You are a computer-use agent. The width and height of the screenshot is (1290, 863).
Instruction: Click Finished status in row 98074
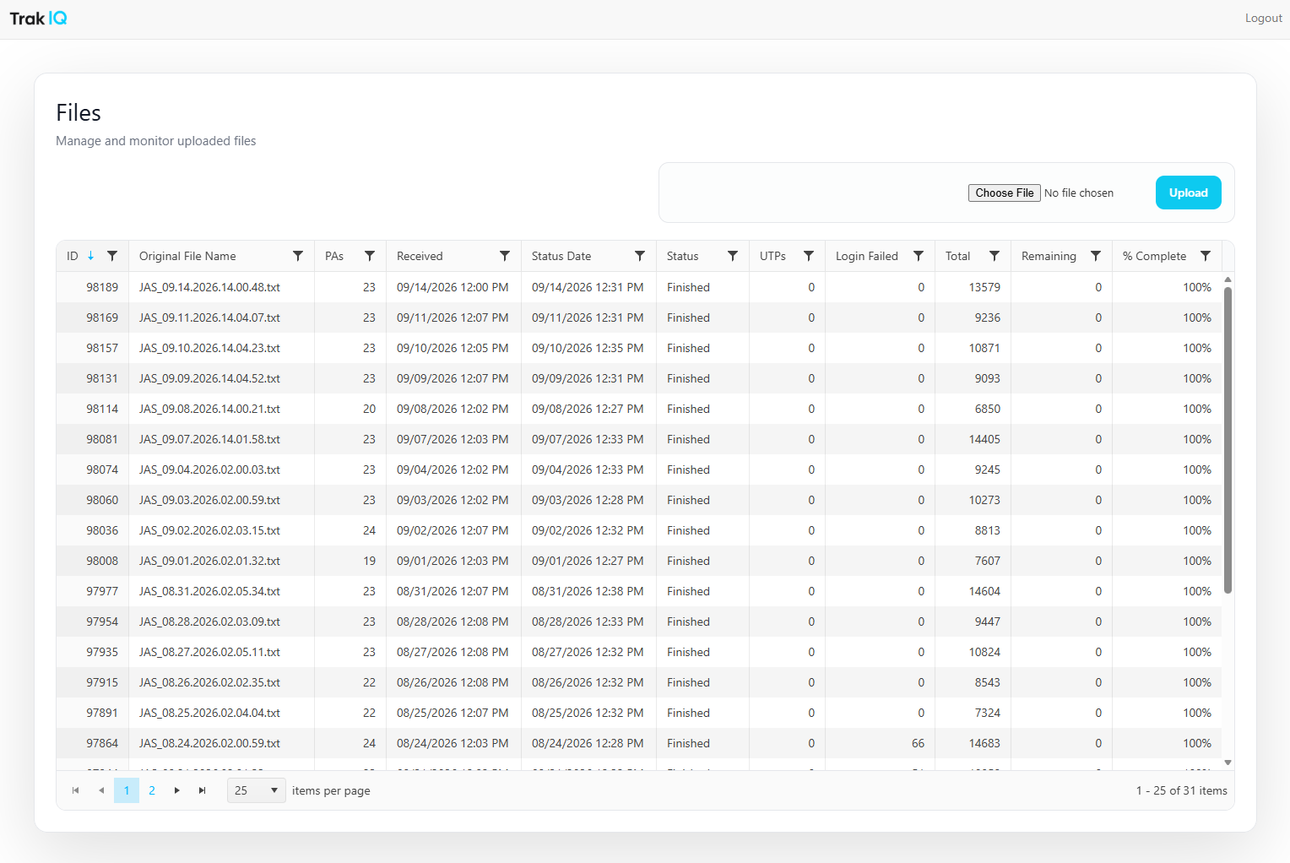click(x=688, y=469)
